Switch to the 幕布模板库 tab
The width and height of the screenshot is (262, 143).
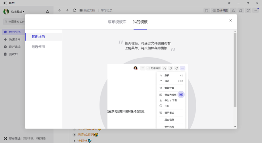[x=117, y=22]
